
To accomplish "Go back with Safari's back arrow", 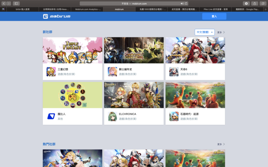I will (x=4, y=3).
